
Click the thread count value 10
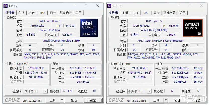94,91
